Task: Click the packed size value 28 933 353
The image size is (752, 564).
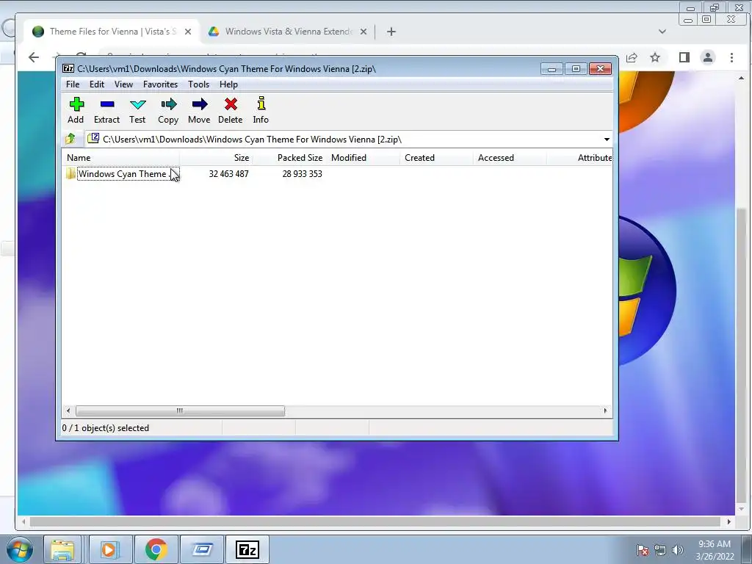Action: point(302,173)
